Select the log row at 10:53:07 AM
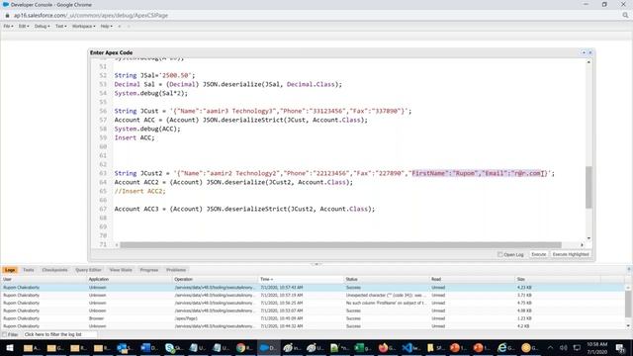The height and width of the screenshot is (356, 633). pyautogui.click(x=313, y=311)
